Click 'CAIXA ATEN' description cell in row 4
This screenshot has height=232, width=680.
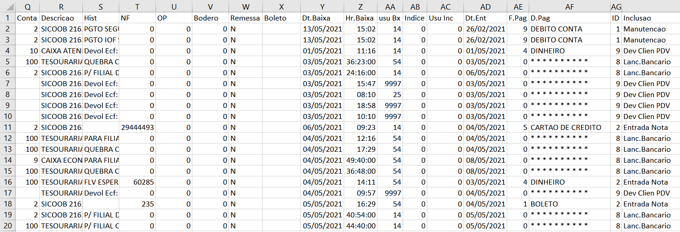[x=61, y=51]
